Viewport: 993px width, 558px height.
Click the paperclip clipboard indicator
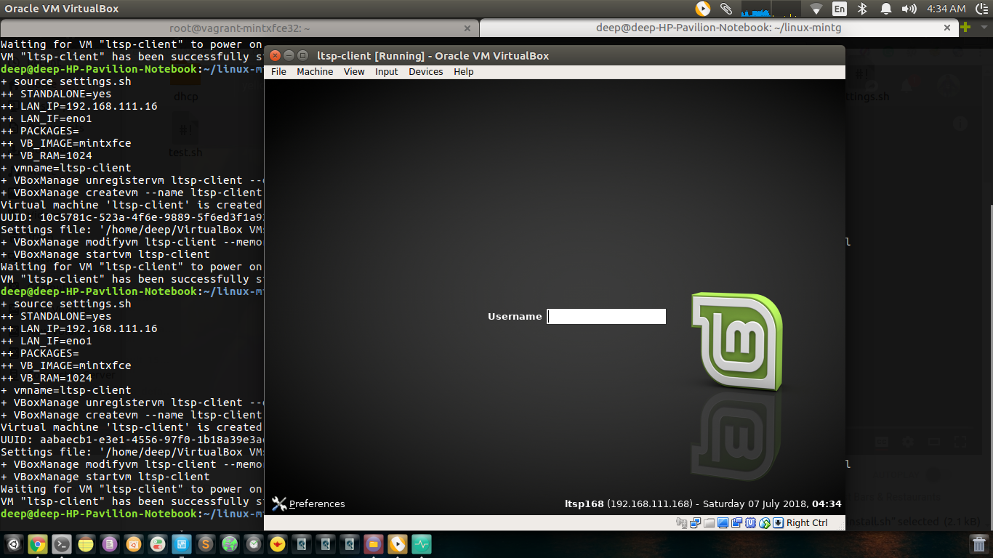coord(725,9)
